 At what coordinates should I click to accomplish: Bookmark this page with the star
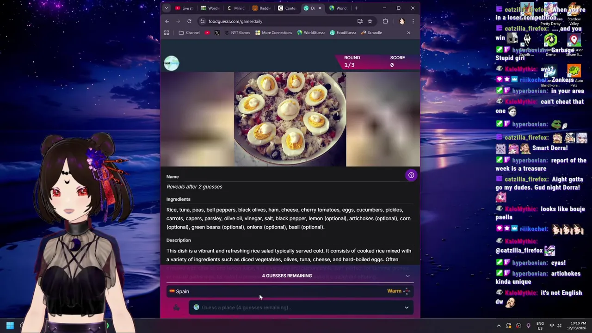pos(370,21)
